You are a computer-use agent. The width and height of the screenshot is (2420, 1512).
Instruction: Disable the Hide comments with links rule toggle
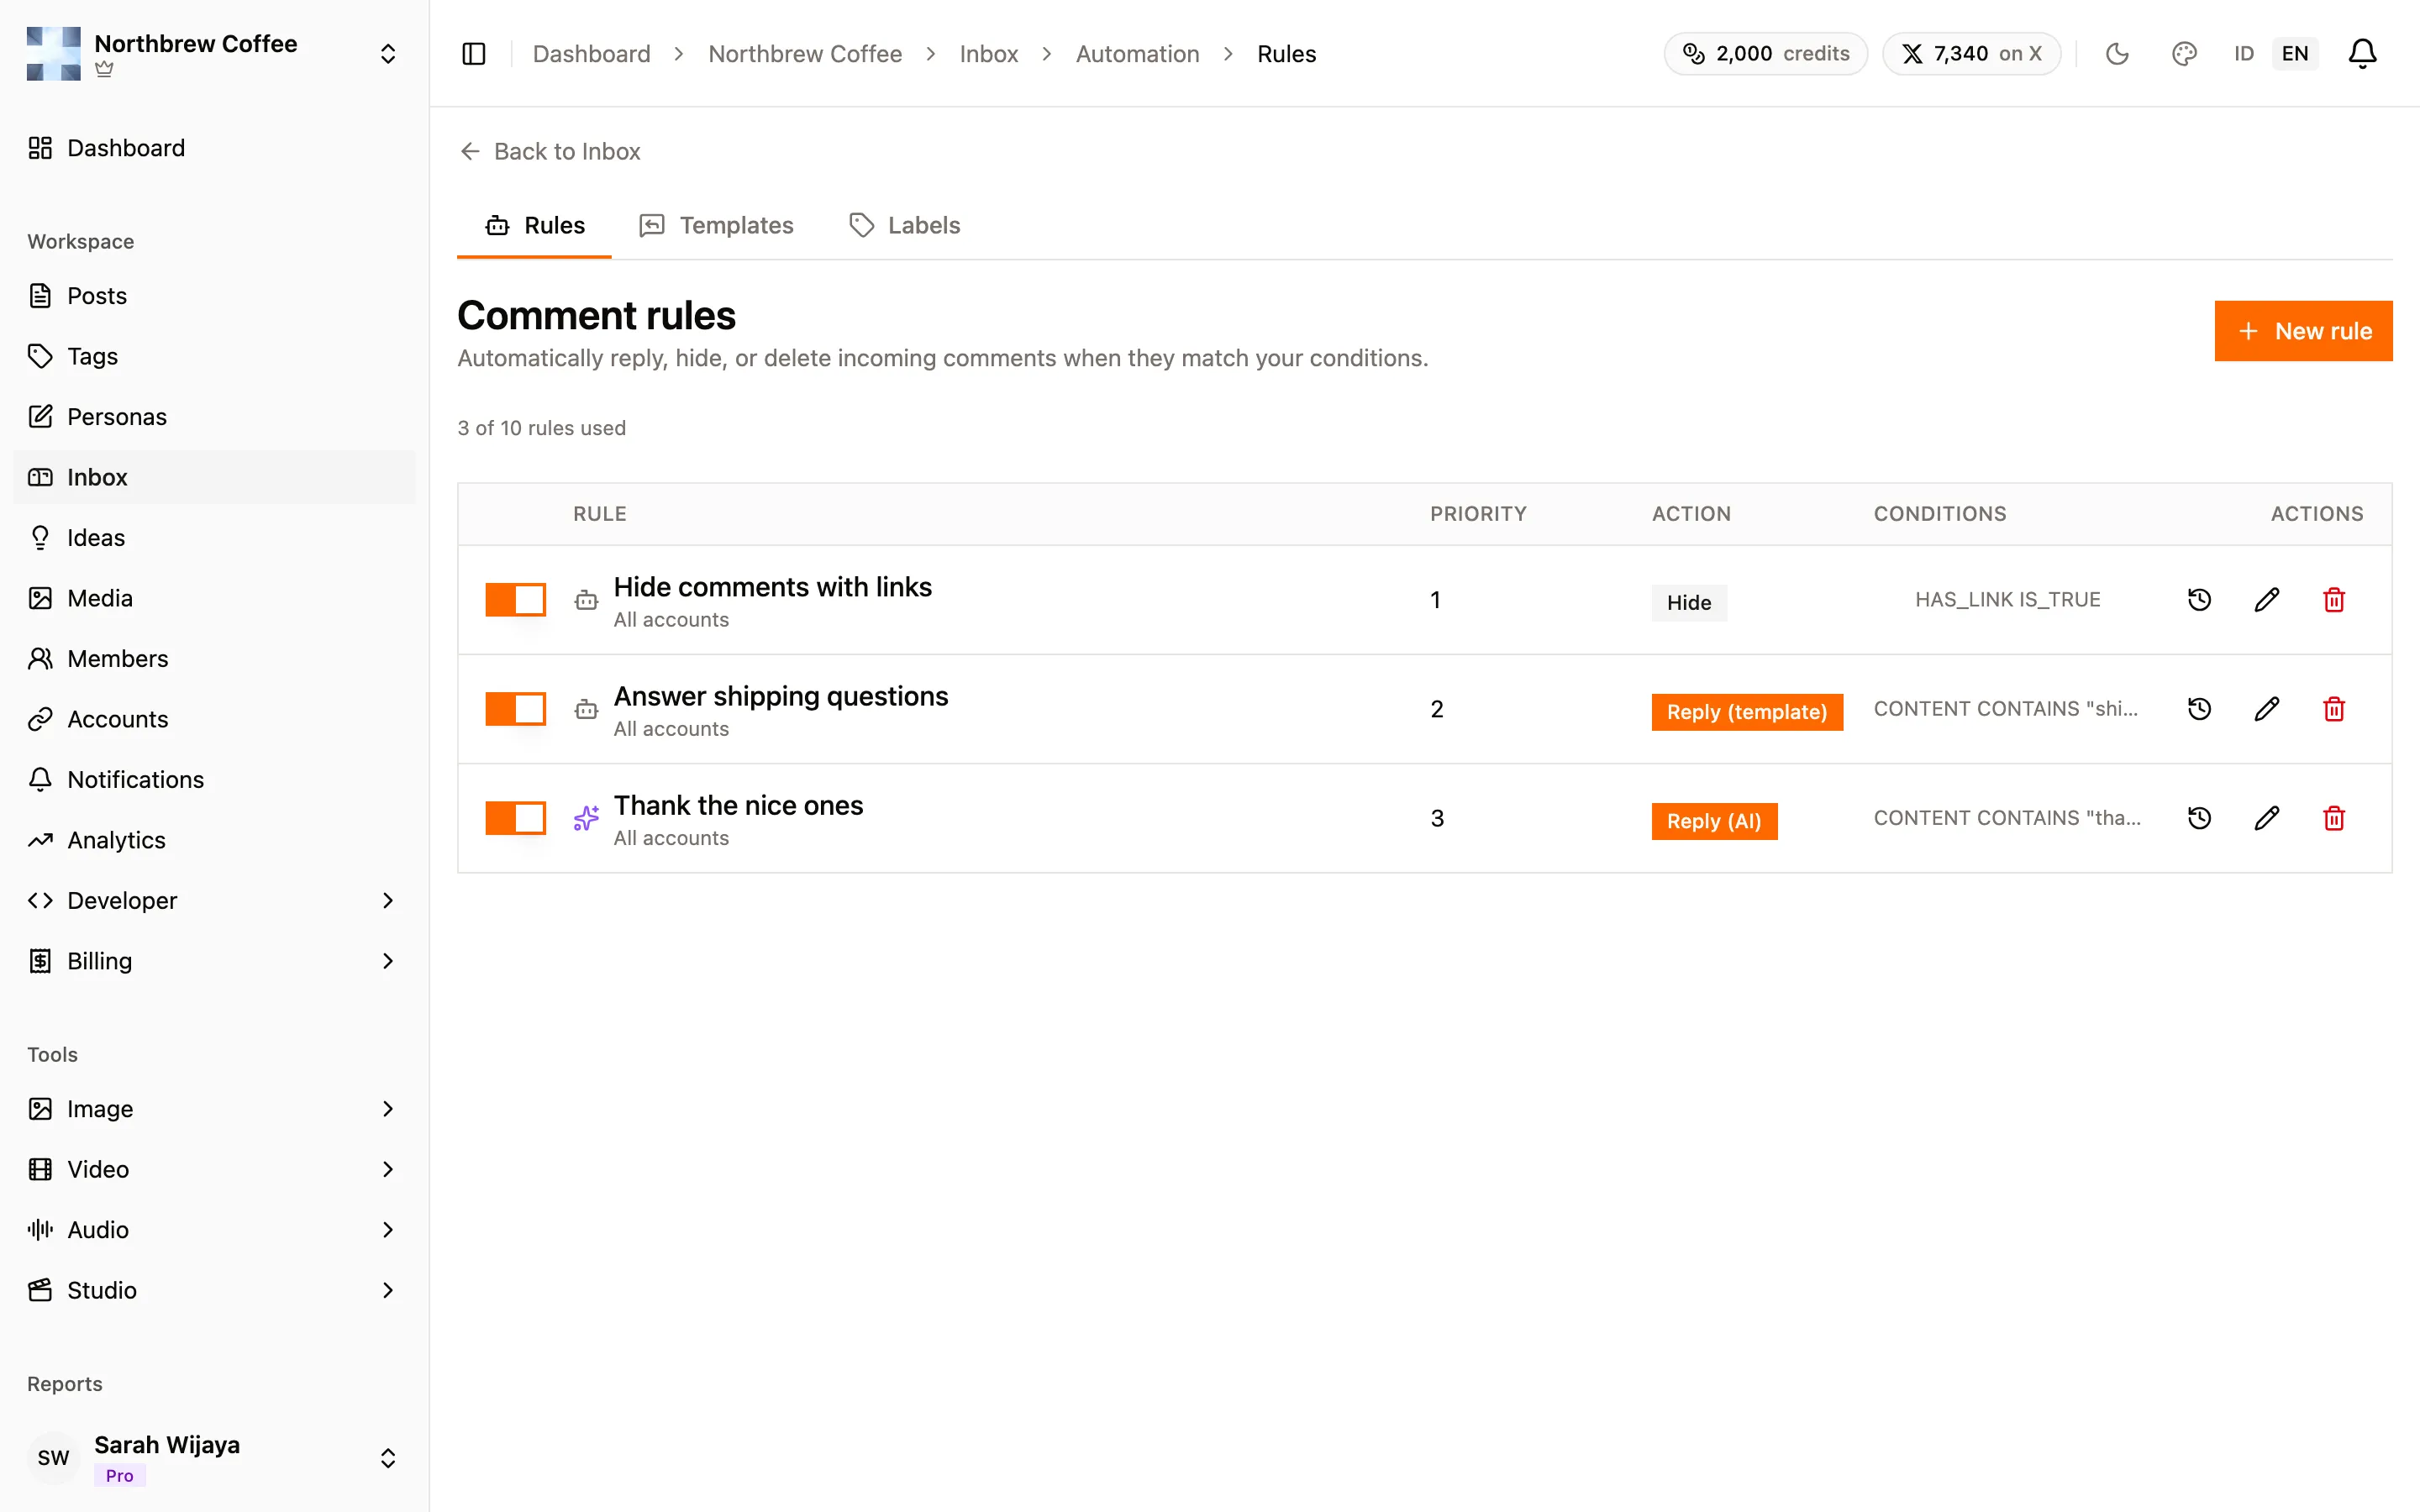coord(515,600)
